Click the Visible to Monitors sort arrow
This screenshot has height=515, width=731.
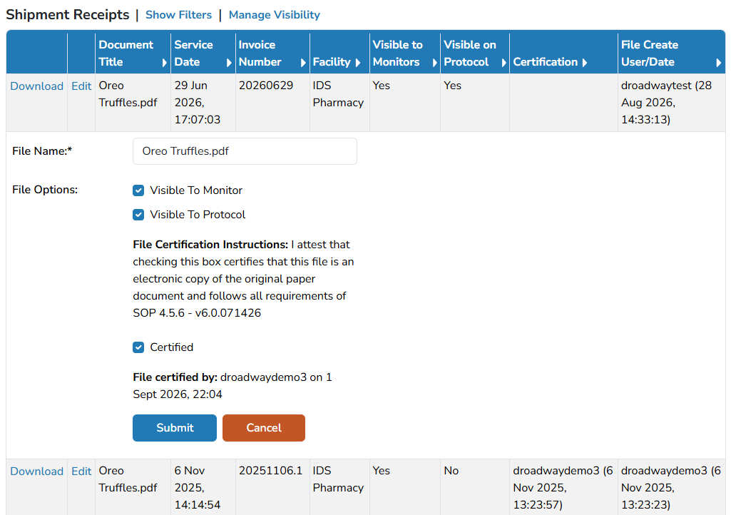434,63
